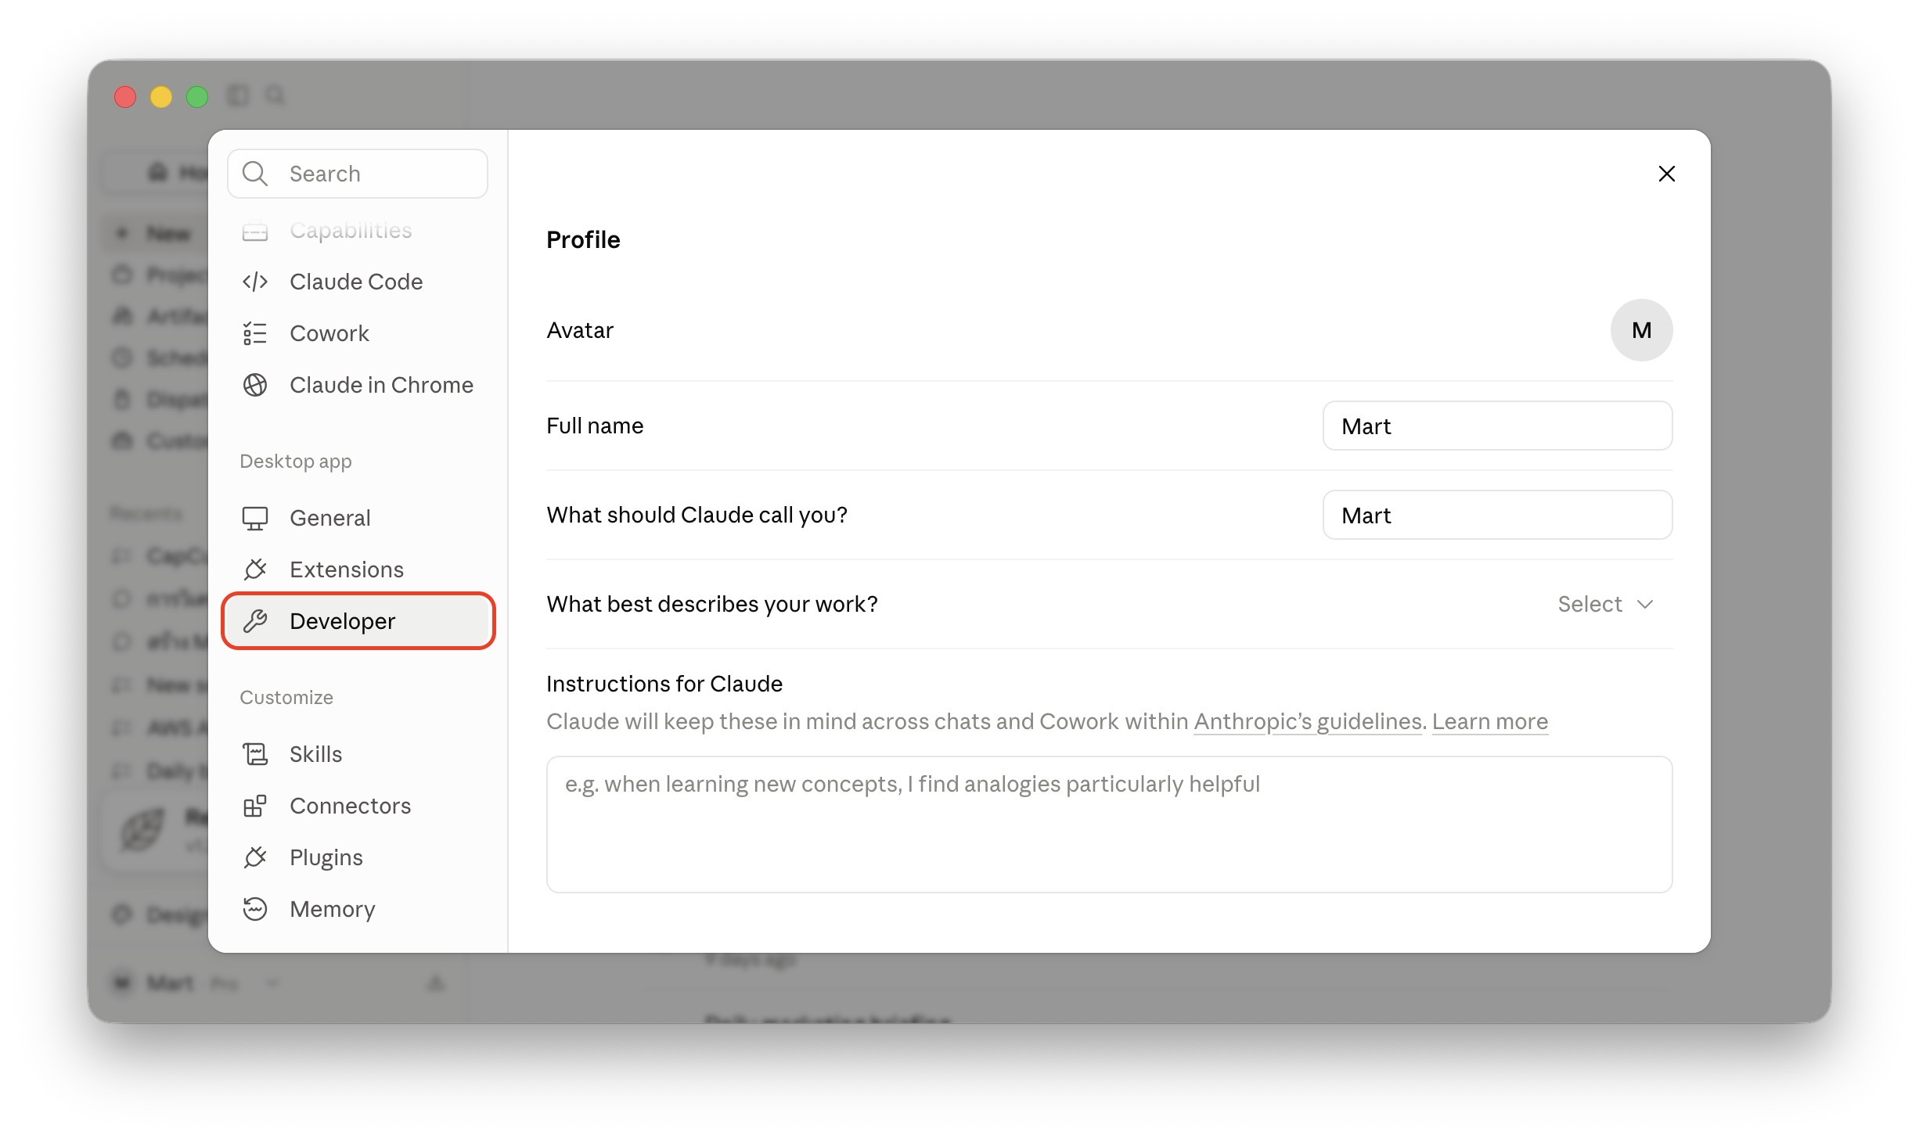Open the Developer settings page
This screenshot has height=1139, width=1919.
[358, 621]
